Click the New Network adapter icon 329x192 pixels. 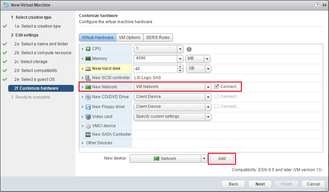(88, 87)
